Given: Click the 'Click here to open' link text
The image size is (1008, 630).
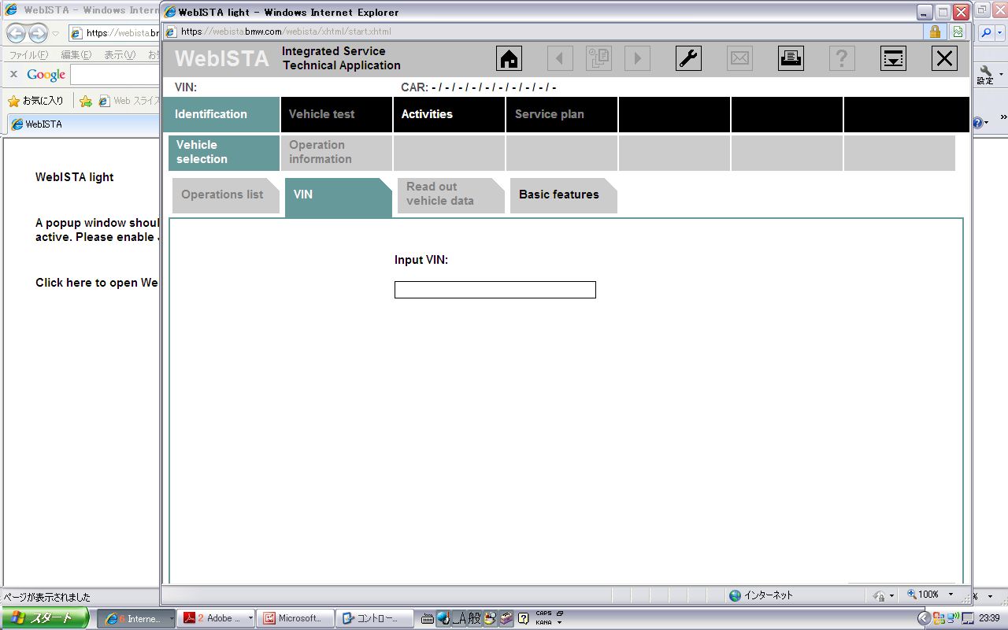Looking at the screenshot, I should (97, 283).
